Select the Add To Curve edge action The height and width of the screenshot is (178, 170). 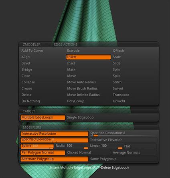point(32,51)
